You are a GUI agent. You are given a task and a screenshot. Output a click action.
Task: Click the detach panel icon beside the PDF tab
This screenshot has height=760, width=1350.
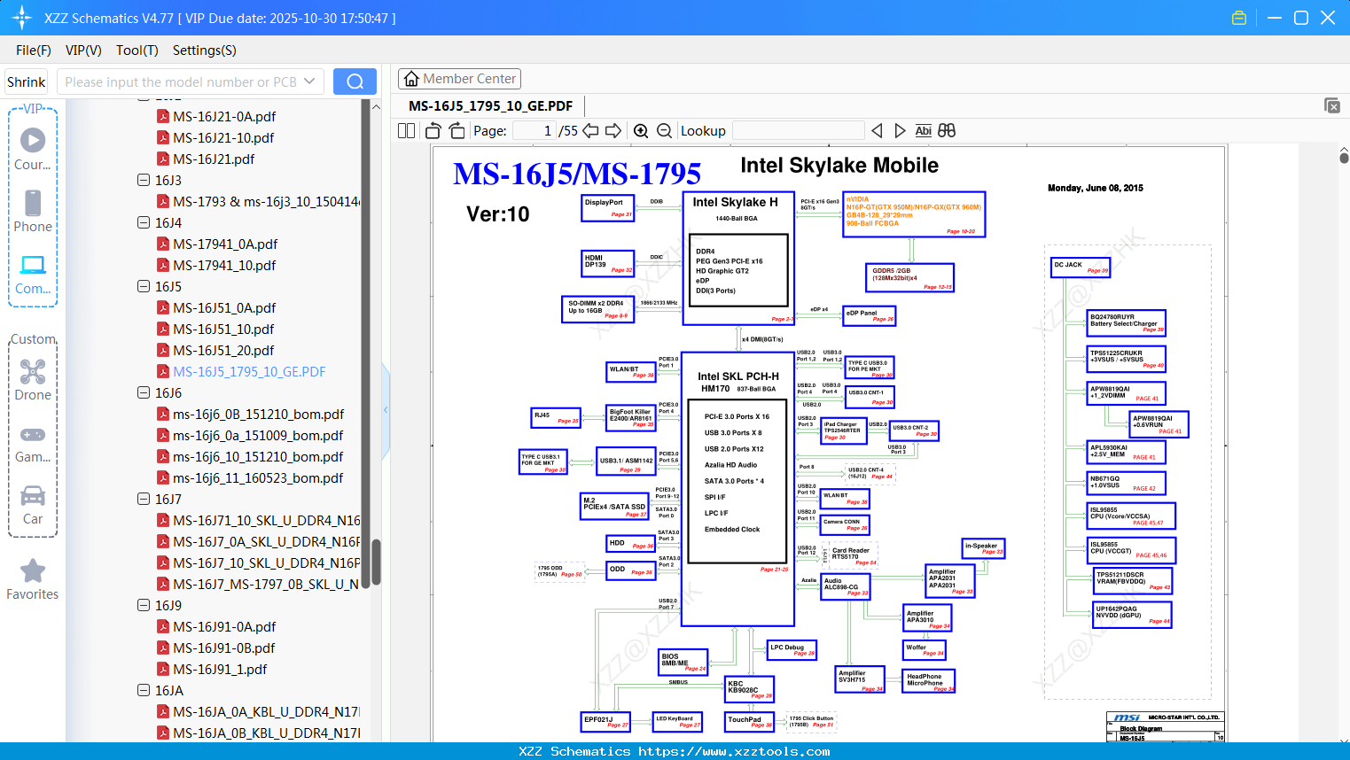click(1332, 105)
